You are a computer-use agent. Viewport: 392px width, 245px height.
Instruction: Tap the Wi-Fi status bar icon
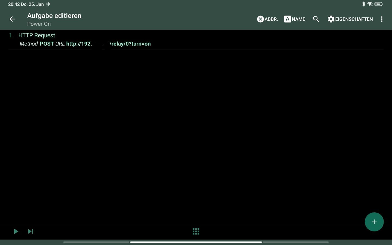click(x=370, y=4)
